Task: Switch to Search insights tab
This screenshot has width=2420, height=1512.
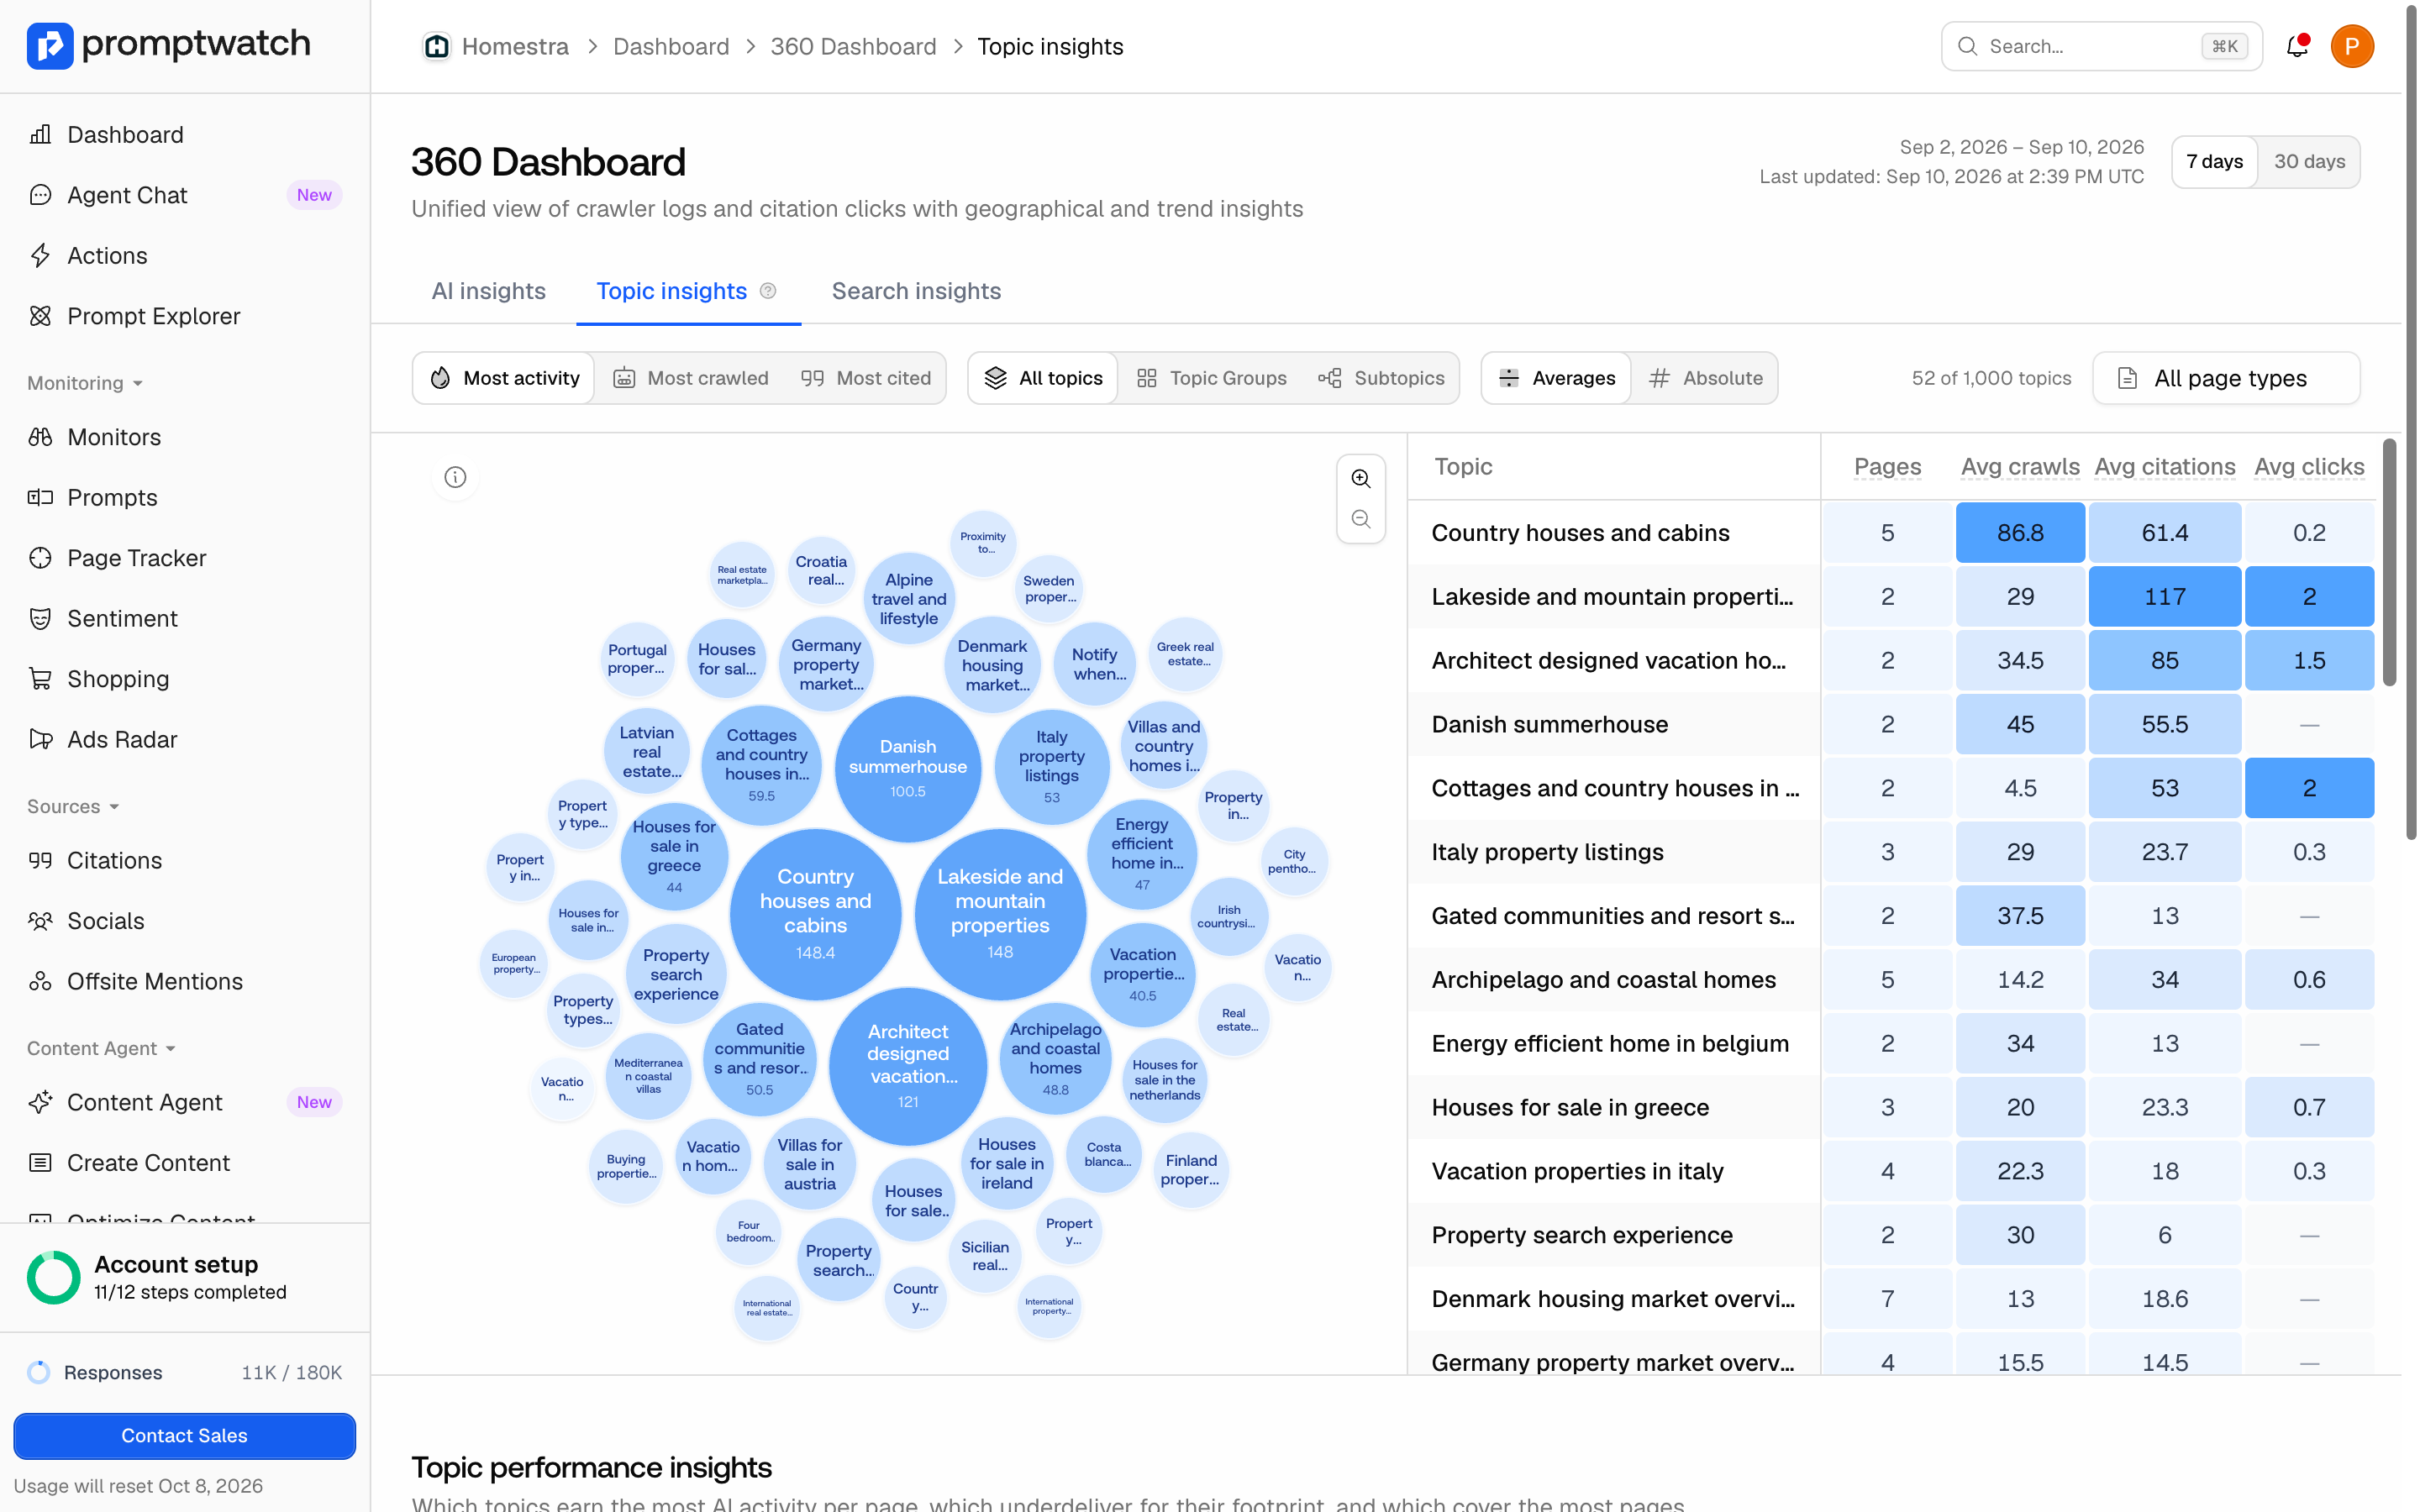Action: click(916, 291)
